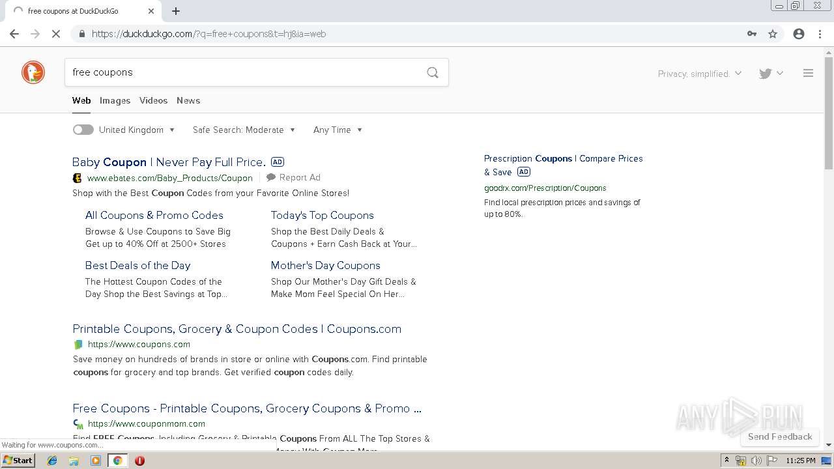This screenshot has width=834, height=469.
Task: Click AD badge on Prescription Coupons
Action: 524,172
